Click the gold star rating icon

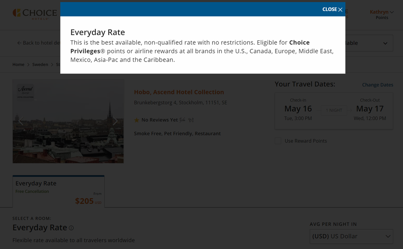click(137, 120)
